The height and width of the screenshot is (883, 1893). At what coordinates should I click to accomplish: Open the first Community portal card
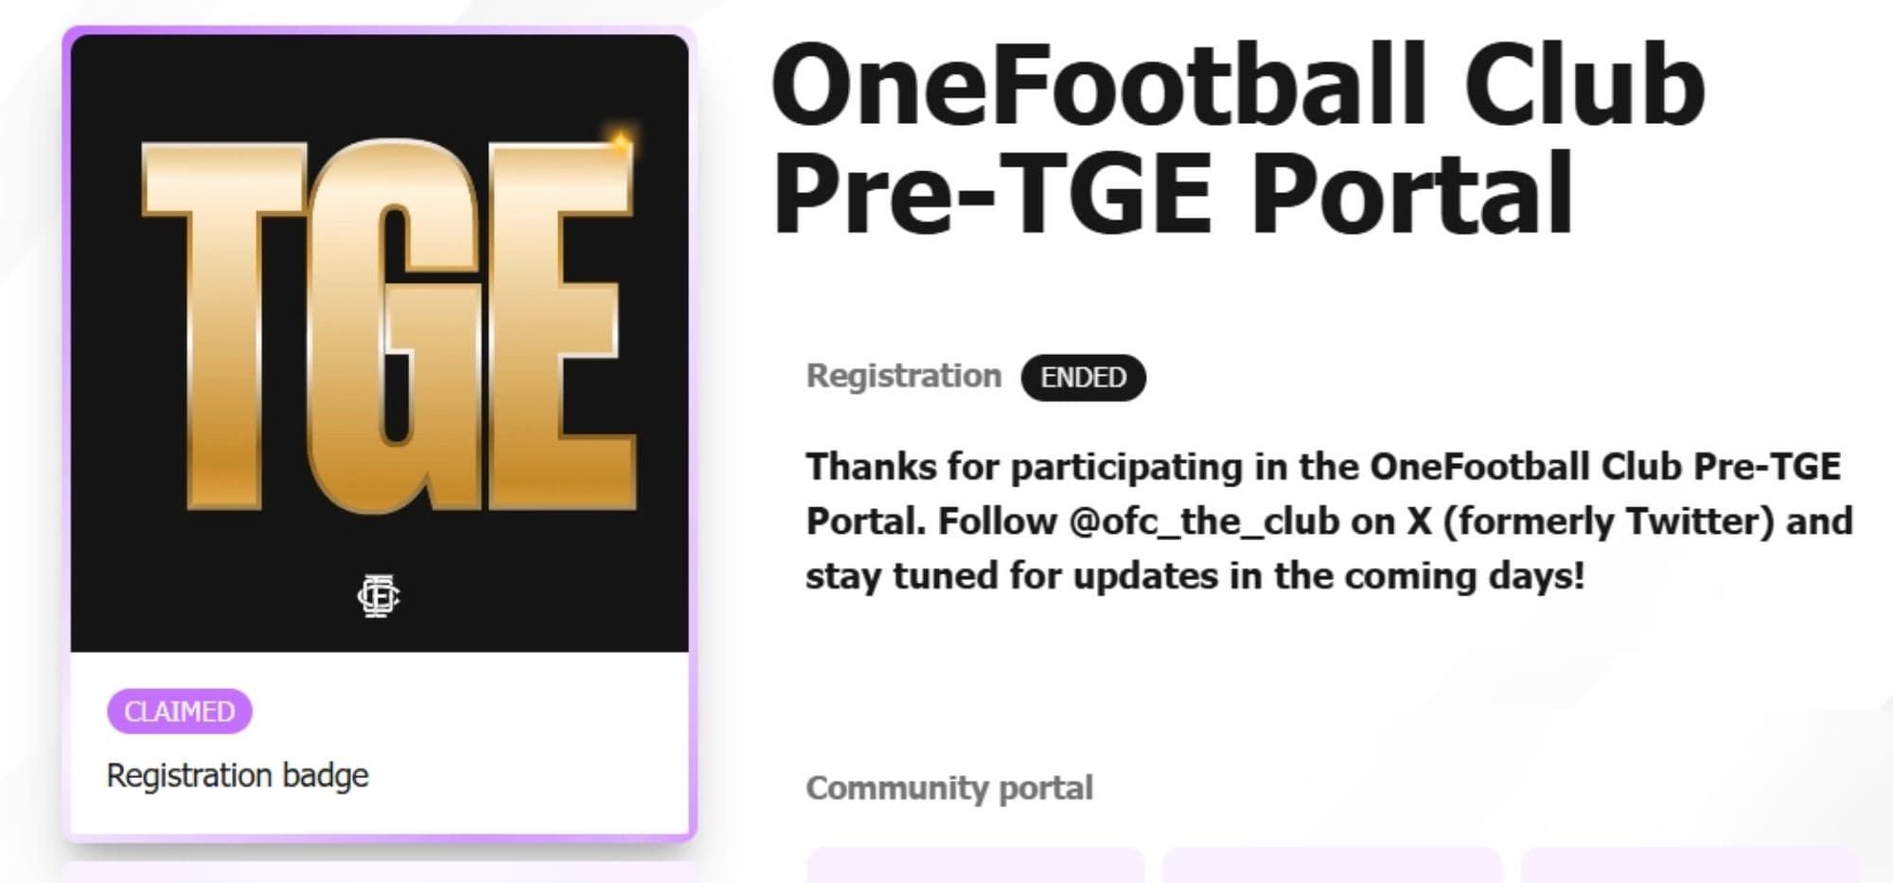coord(976,866)
